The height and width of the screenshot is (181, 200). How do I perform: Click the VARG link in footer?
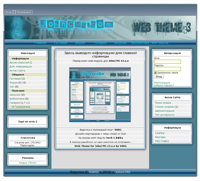click(94, 172)
